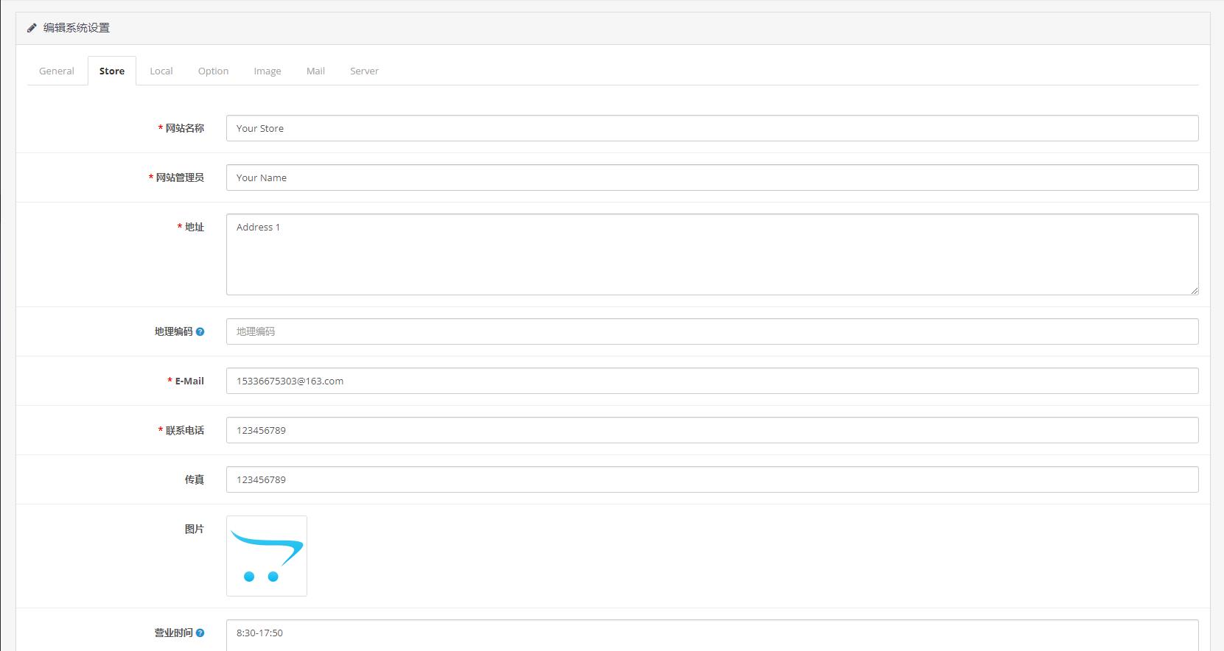The image size is (1224, 651).
Task: Click help icon next to 地理编码 label
Action: tap(200, 332)
